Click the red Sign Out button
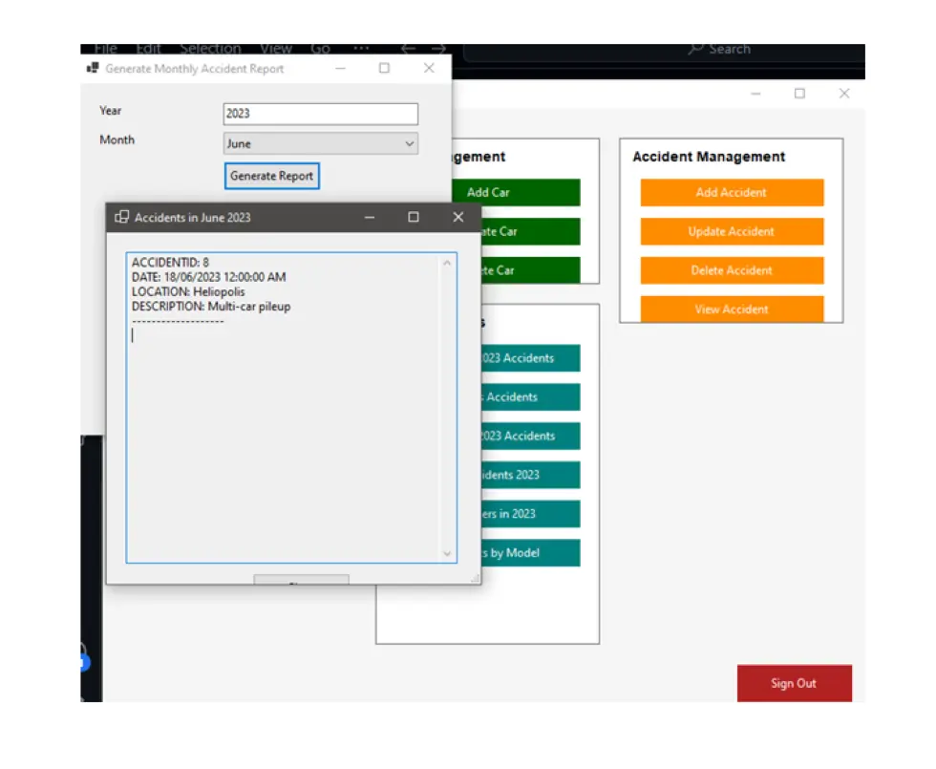This screenshot has height=769, width=936. point(794,683)
